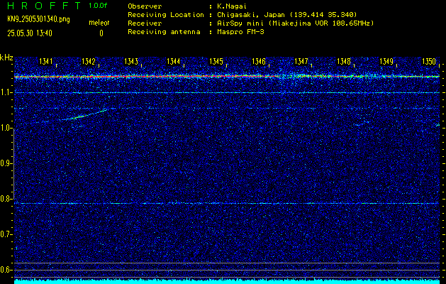The image size is (446, 284).
Task: Click the 1347 time marker
Action: point(301,61)
